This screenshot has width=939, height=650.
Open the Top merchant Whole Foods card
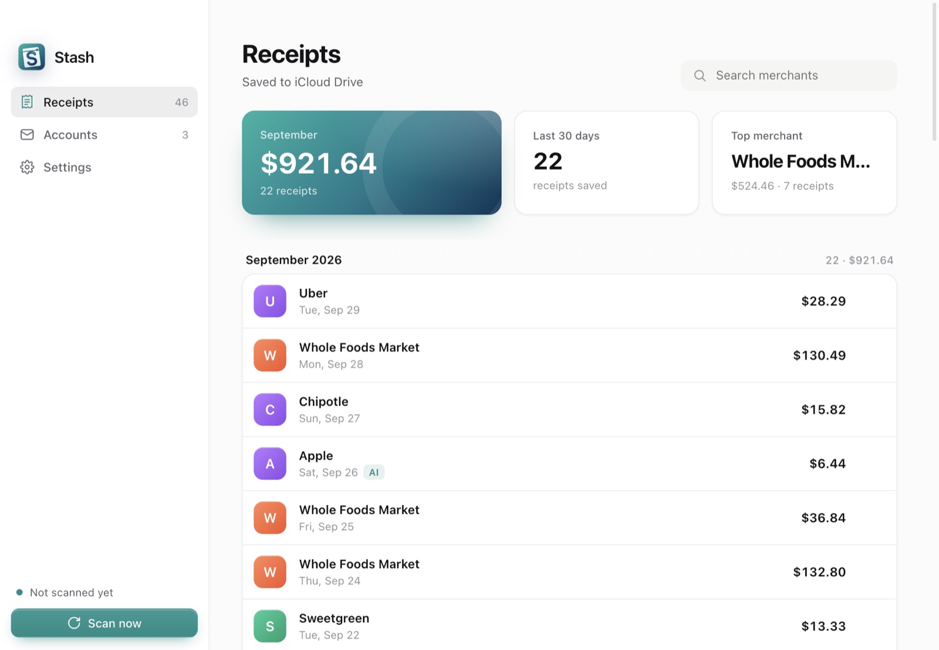tap(805, 163)
